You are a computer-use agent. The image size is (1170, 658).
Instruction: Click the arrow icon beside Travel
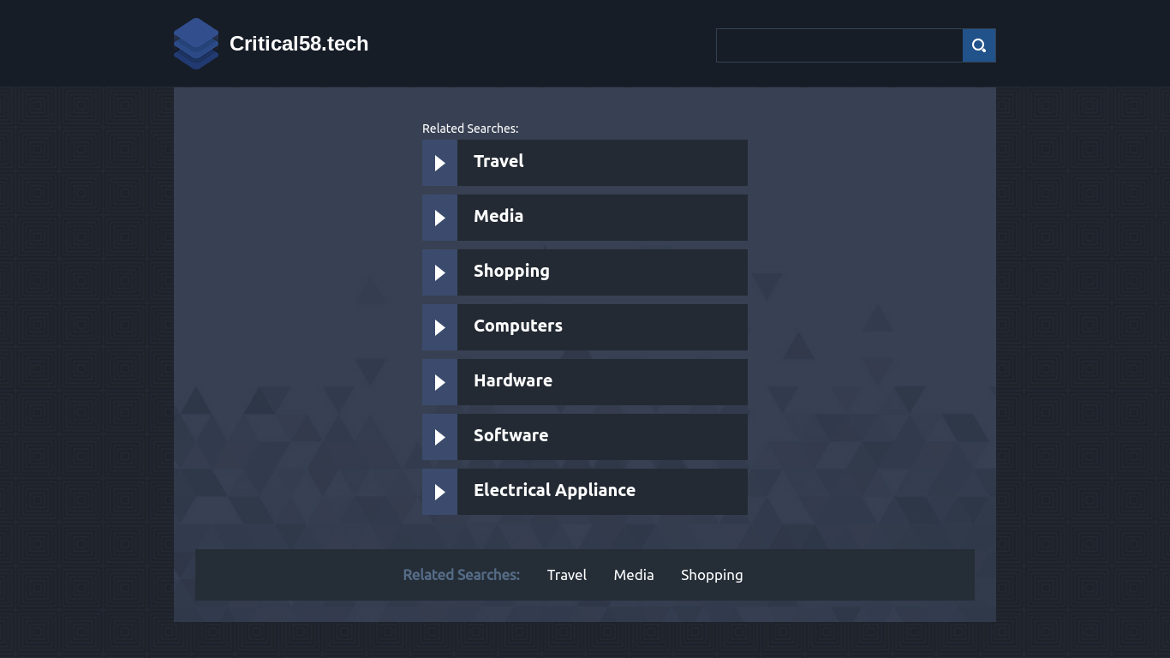coord(439,163)
